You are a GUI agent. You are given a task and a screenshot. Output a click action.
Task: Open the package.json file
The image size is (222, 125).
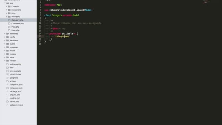(x=15, y=91)
